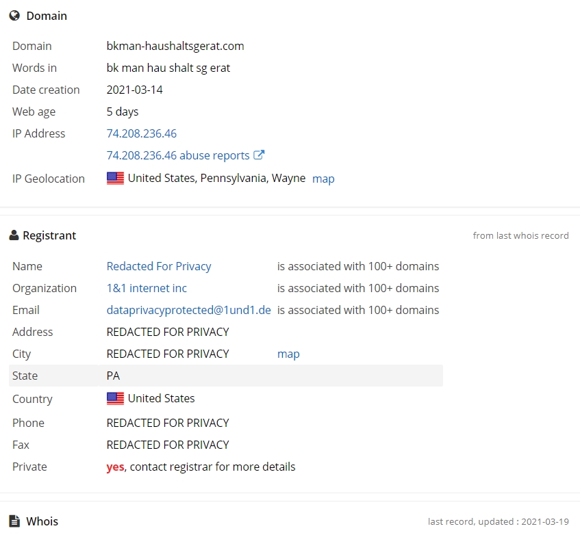Click the creation date 2021-03-14
This screenshot has height=535, width=580.
point(135,90)
